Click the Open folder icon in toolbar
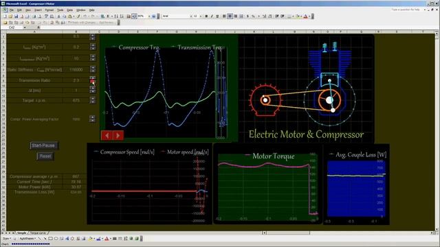This screenshot has height=247, width=440. pos(10,16)
